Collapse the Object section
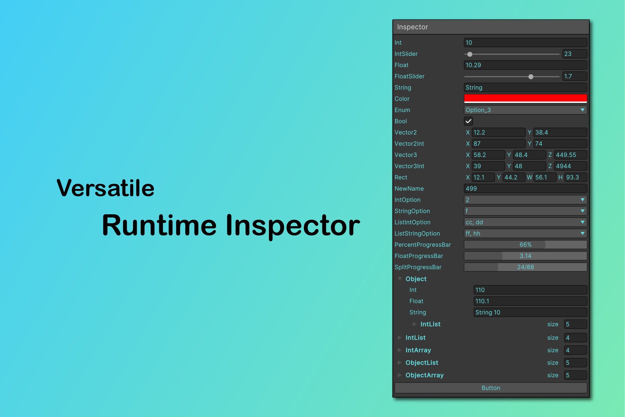625x417 pixels. pyautogui.click(x=400, y=279)
